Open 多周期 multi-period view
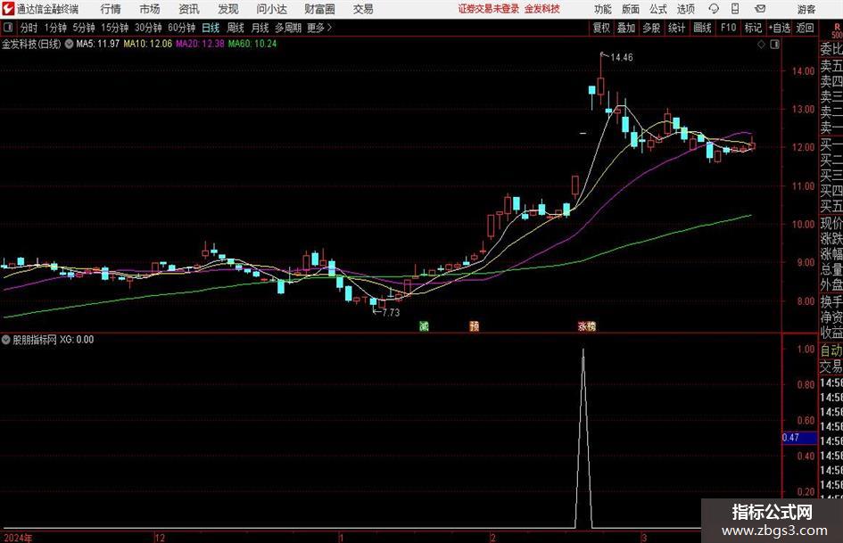This screenshot has width=843, height=543. 288,28
